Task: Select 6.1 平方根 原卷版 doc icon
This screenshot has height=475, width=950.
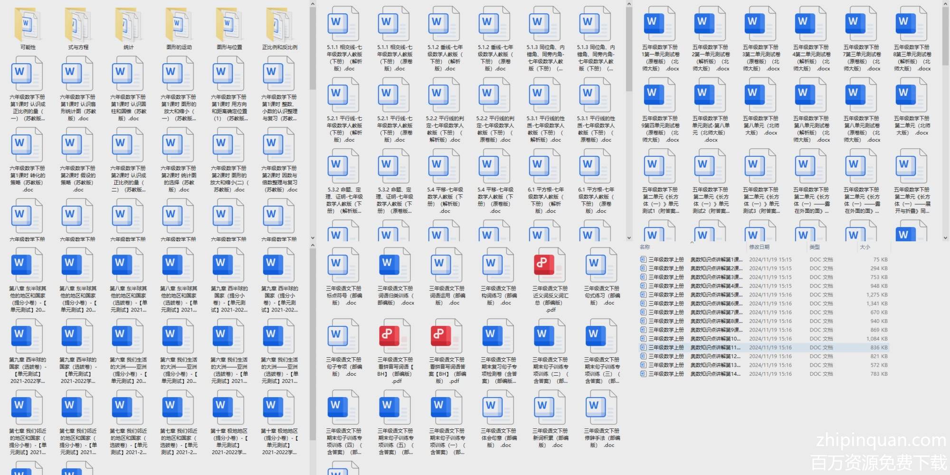Action: 595,166
